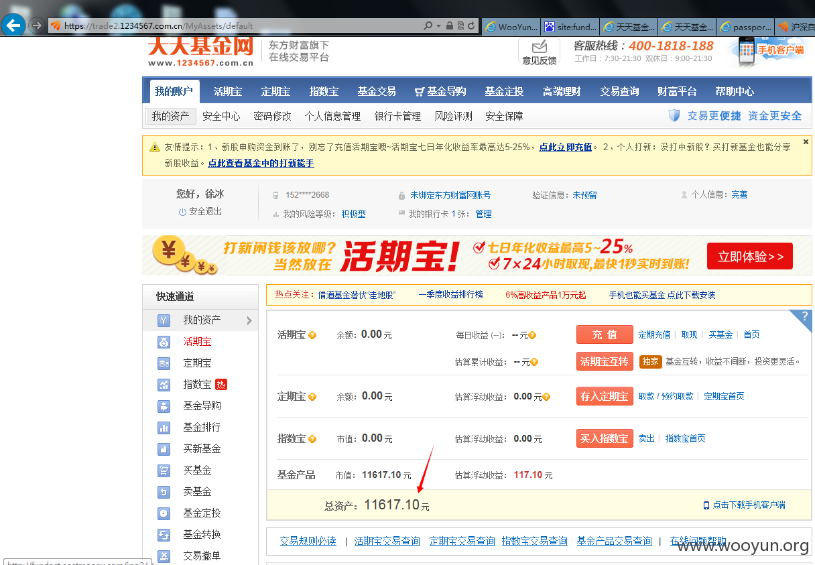815x565 pixels.
Task: Click the 买基金 cart sidebar icon
Action: click(164, 470)
